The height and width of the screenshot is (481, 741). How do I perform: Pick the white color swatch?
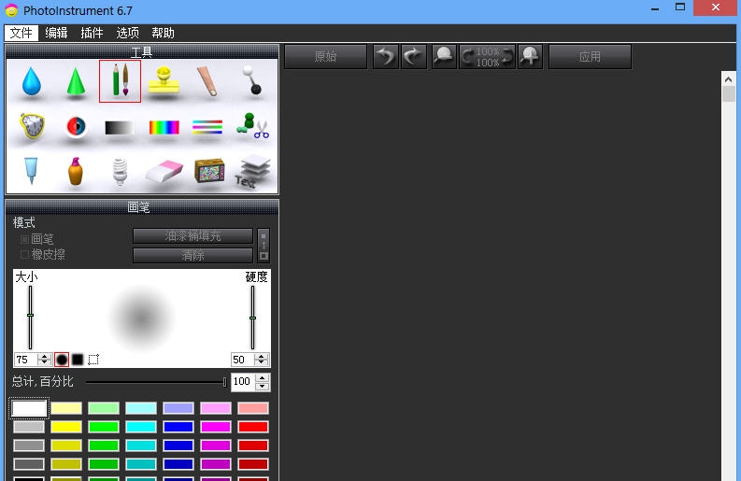(x=29, y=408)
